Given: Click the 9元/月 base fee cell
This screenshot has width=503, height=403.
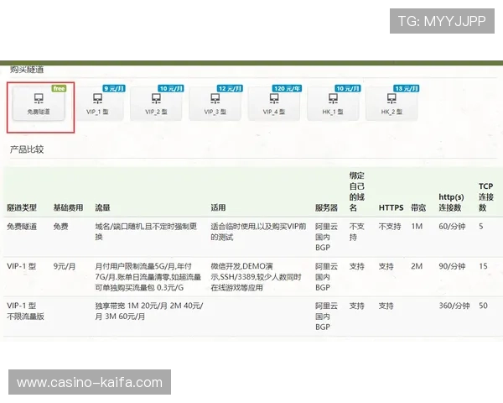Looking at the screenshot, I should click(65, 266).
